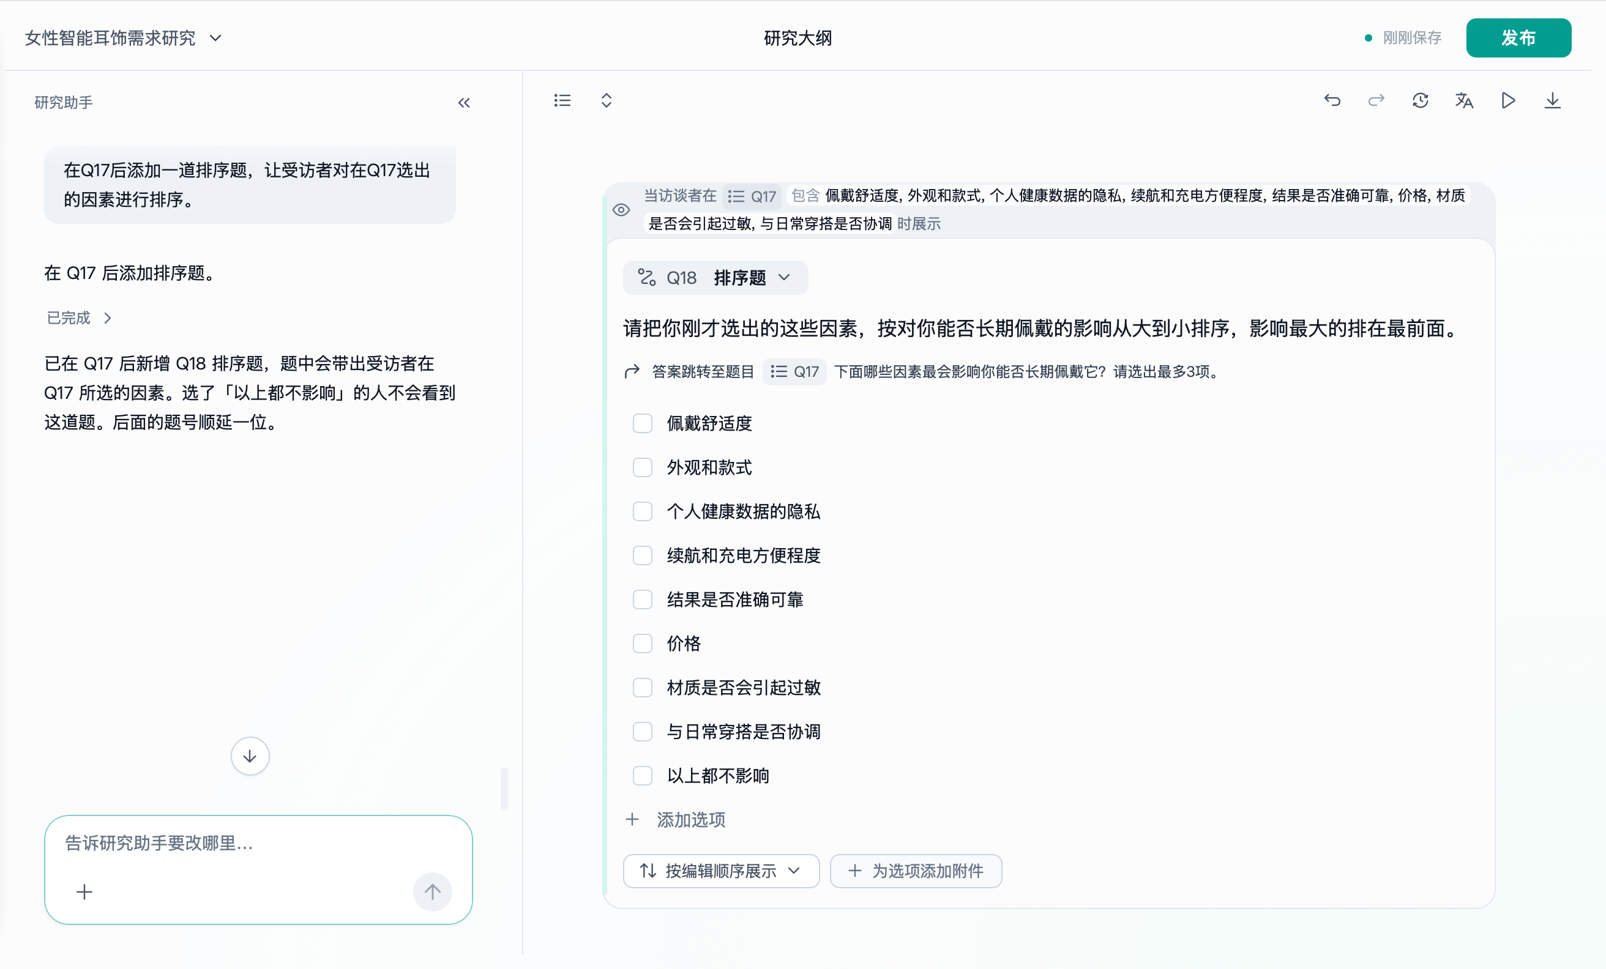Click the 研究大纲 title
1606x969 pixels.
coord(797,38)
